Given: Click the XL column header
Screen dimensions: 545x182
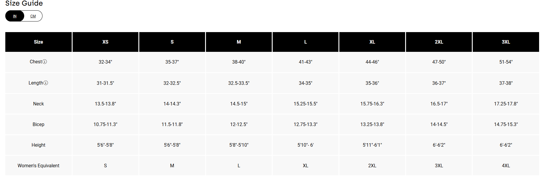Looking at the screenshot, I should coord(372,42).
